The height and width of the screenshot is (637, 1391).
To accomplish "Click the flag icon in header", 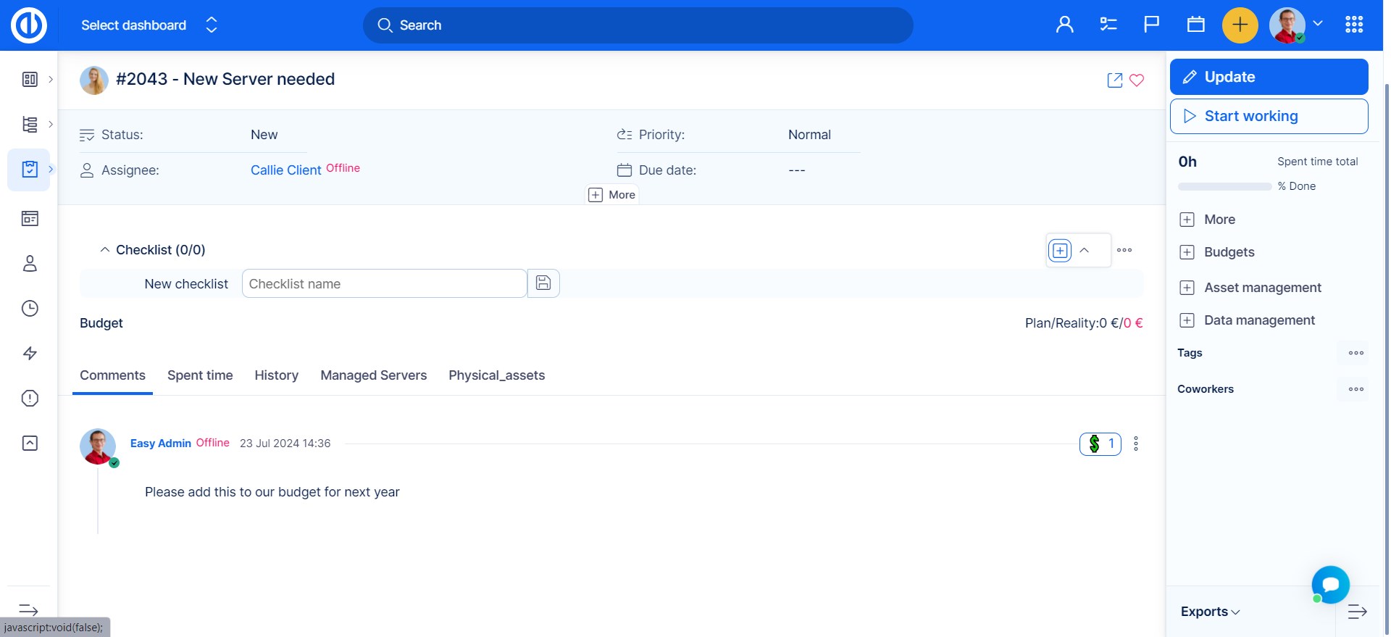I will pyautogui.click(x=1151, y=25).
